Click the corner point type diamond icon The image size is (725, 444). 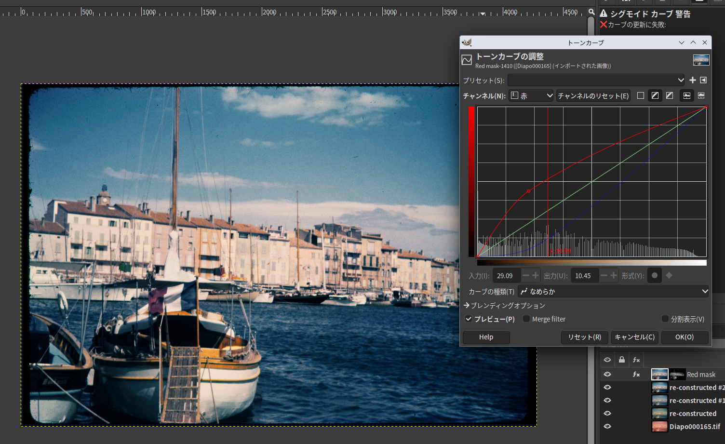click(x=669, y=276)
